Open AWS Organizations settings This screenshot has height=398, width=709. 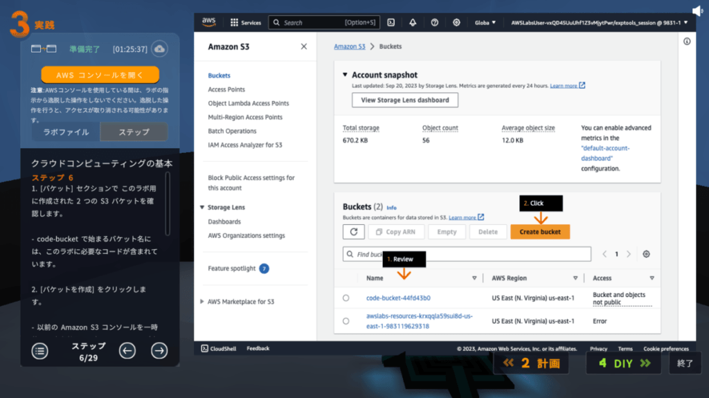tap(246, 235)
